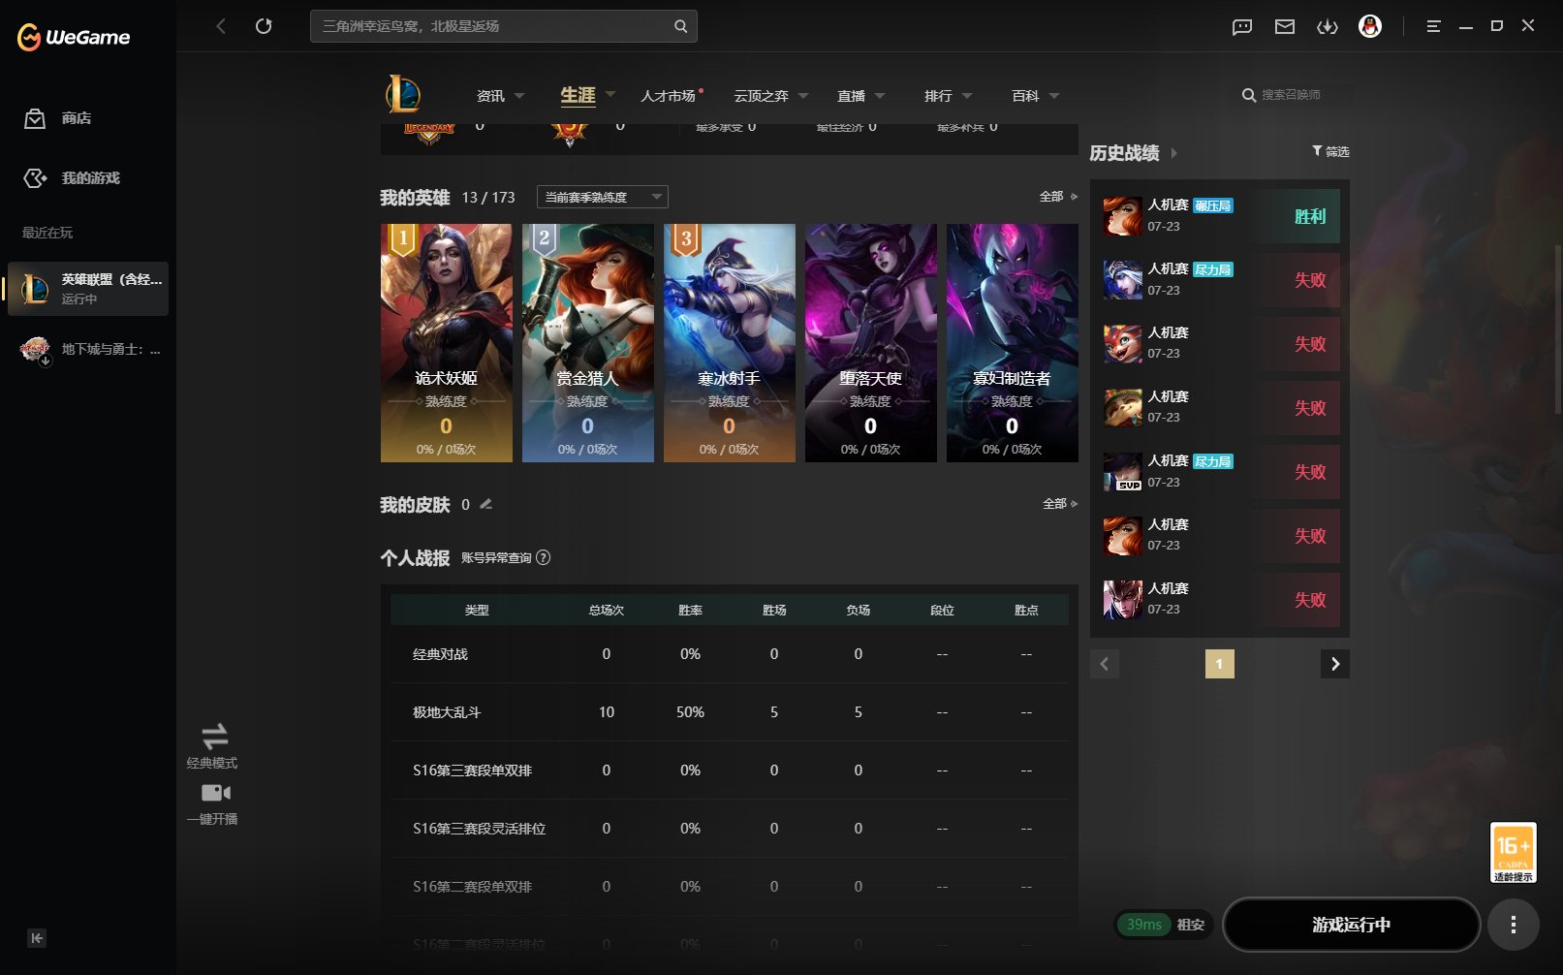This screenshot has width=1563, height=975.
Task: Open the chat message bubble icon
Action: click(x=1242, y=27)
